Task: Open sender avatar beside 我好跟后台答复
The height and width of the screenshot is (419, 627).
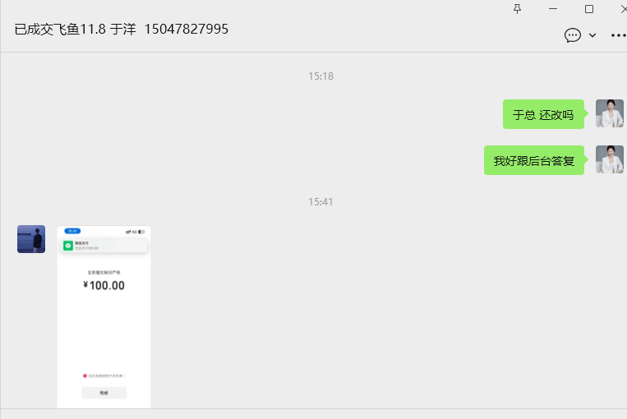Action: [x=610, y=159]
